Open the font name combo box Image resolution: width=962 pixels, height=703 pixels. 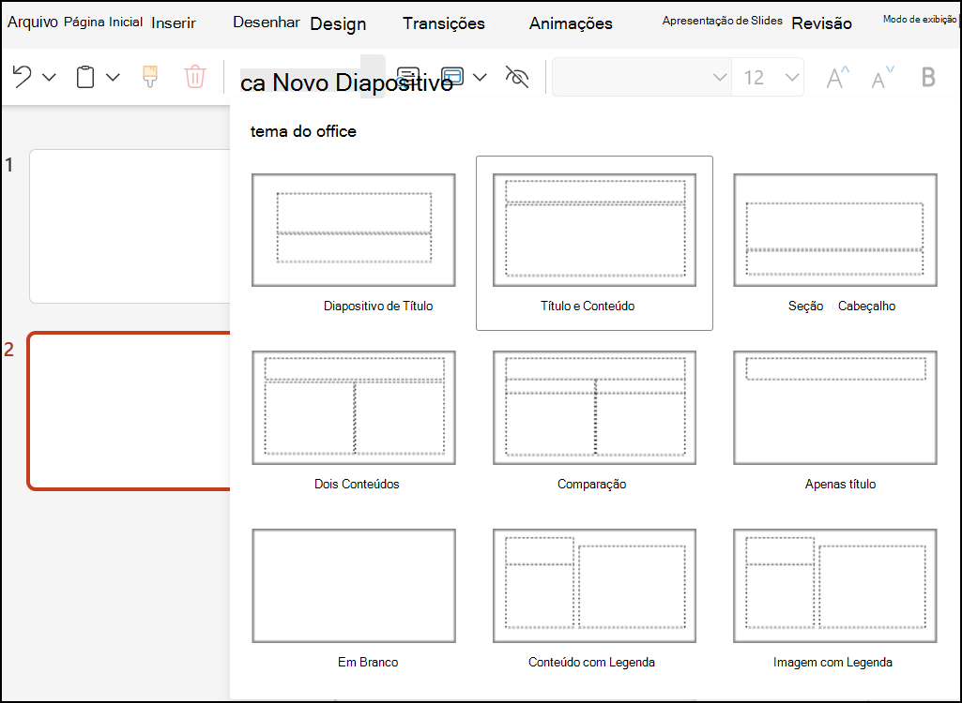click(642, 77)
